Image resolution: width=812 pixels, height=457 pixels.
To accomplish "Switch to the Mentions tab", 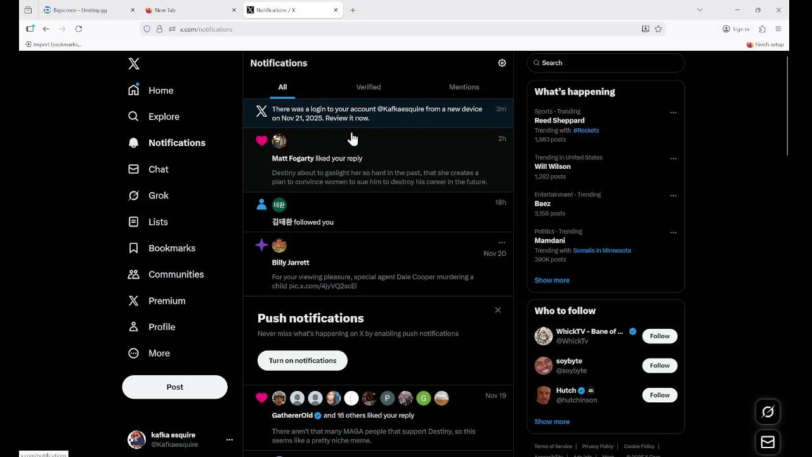I will click(x=464, y=87).
